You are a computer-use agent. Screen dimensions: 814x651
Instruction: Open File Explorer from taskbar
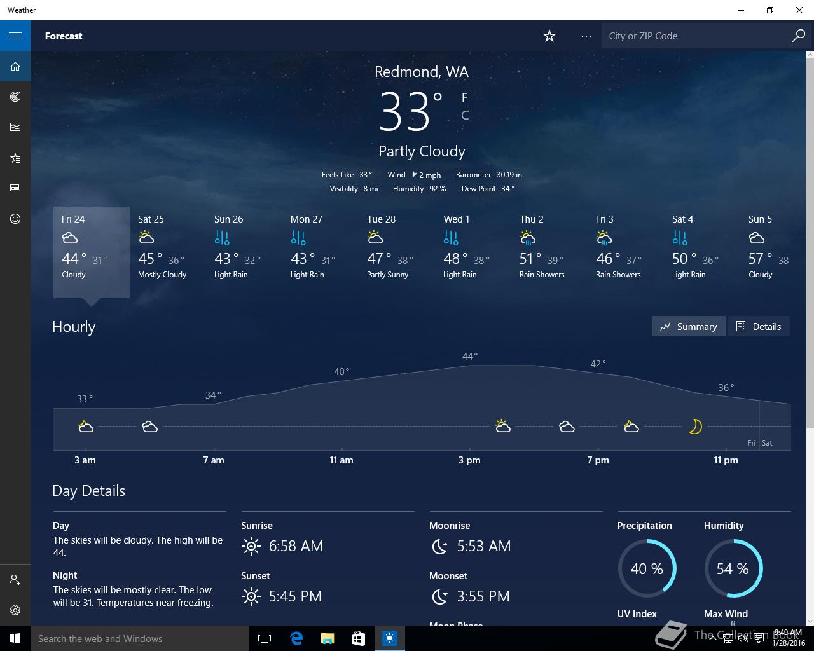tap(327, 638)
